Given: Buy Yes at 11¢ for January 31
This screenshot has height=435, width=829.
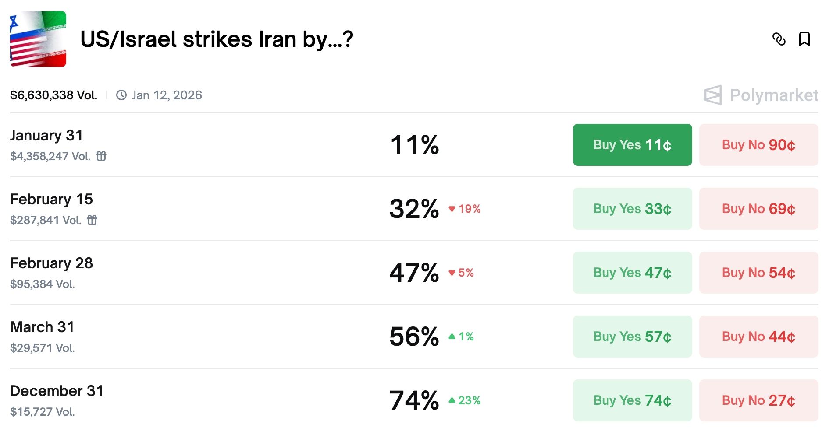Looking at the screenshot, I should pos(632,144).
